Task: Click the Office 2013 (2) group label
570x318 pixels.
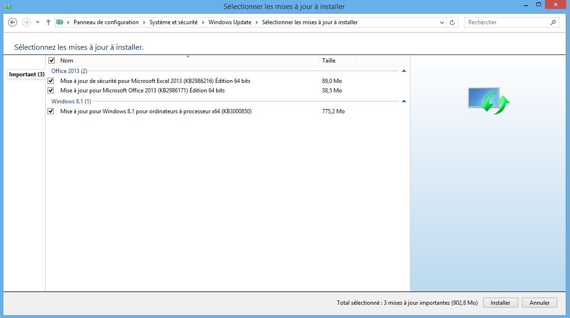Action: click(x=69, y=71)
